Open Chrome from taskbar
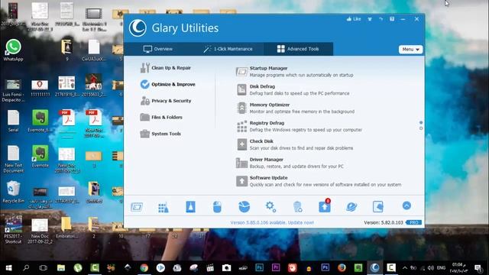This screenshot has width=489, height=275. click(144, 268)
